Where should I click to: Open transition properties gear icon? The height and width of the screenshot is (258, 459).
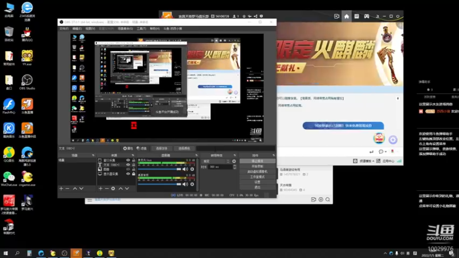coord(234,161)
